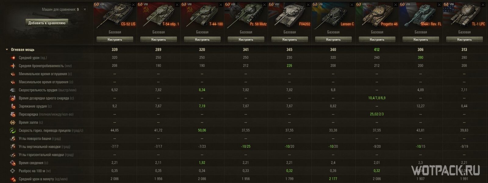The height and width of the screenshot is (183, 488).
Task: Click Настроить under FV4202
Action: (x=289, y=40)
